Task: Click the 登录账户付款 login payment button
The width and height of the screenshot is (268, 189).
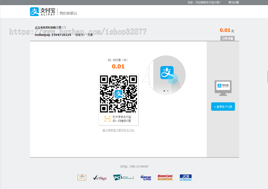Action: (x=223, y=107)
